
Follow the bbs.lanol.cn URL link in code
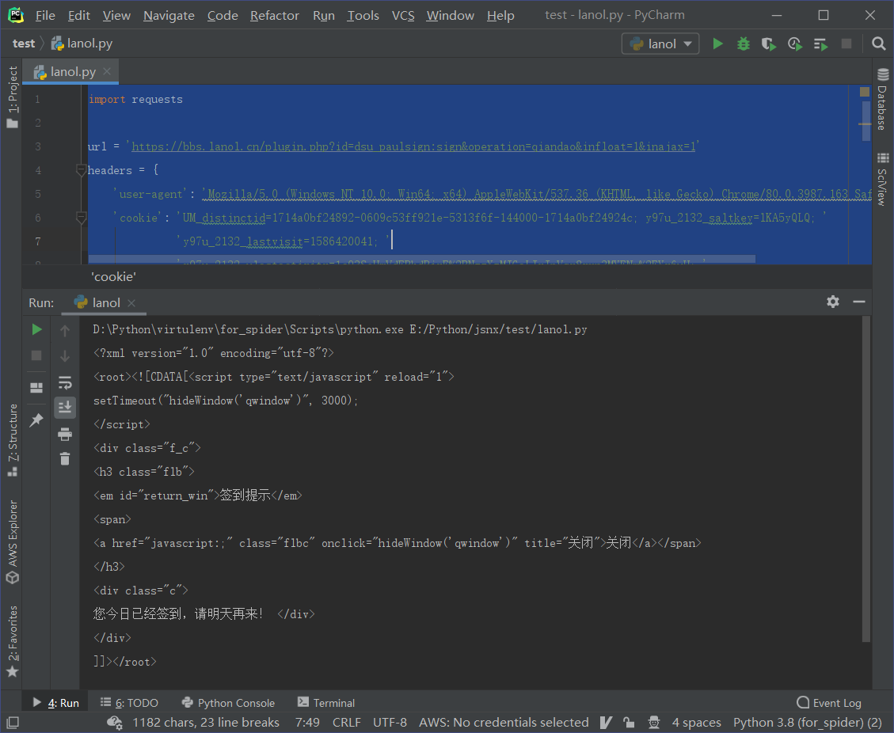click(413, 146)
